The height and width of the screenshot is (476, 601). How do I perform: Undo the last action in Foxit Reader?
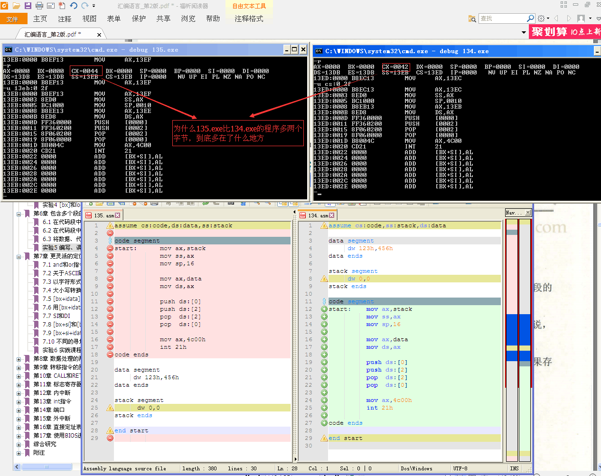[x=74, y=6]
